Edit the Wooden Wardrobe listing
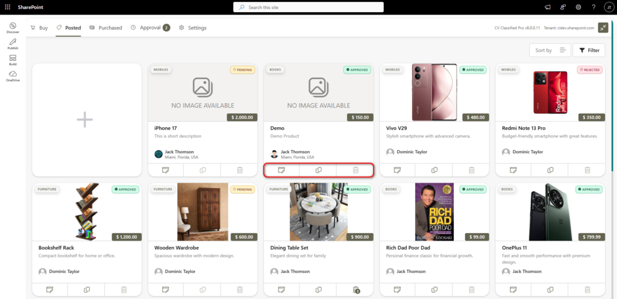This screenshot has width=617, height=299. (166, 289)
